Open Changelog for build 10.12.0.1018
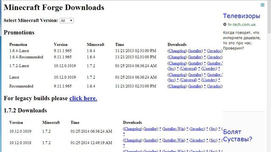 (x=133, y=140)
